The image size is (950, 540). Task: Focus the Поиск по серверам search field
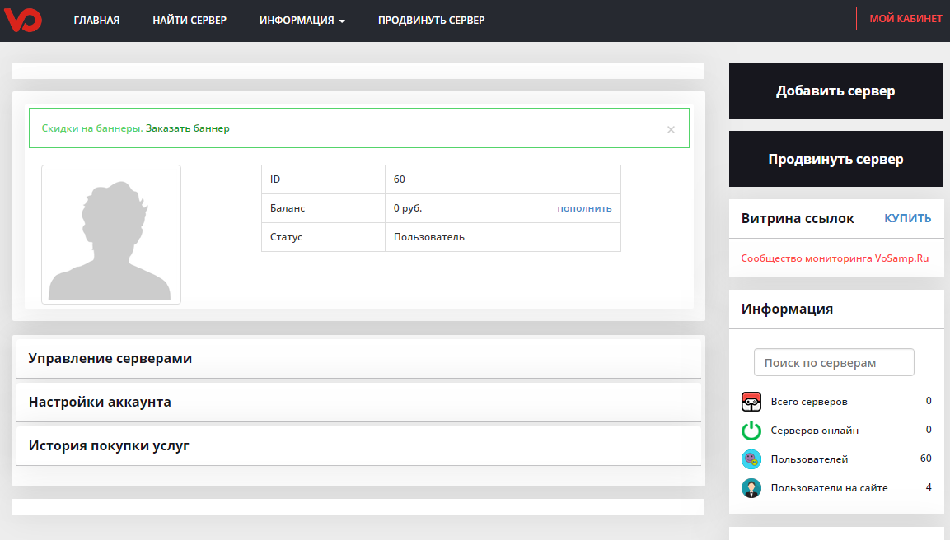[x=834, y=363]
